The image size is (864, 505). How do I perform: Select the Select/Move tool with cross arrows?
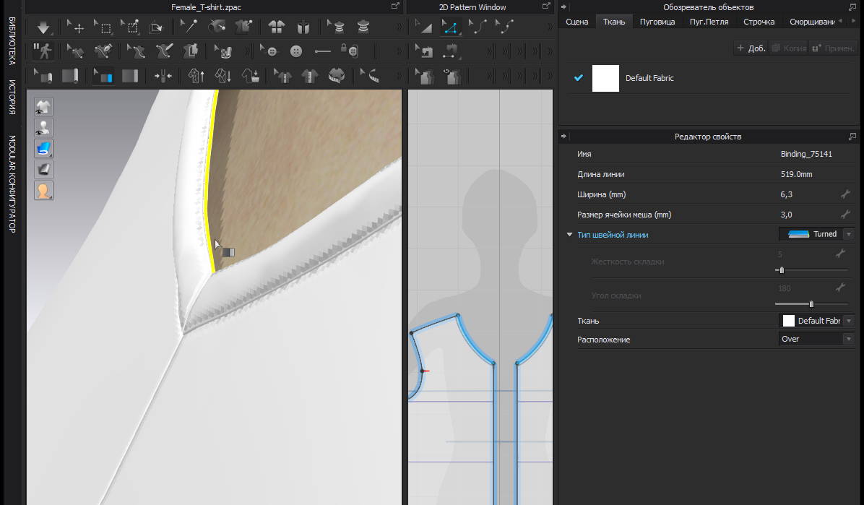(75, 28)
